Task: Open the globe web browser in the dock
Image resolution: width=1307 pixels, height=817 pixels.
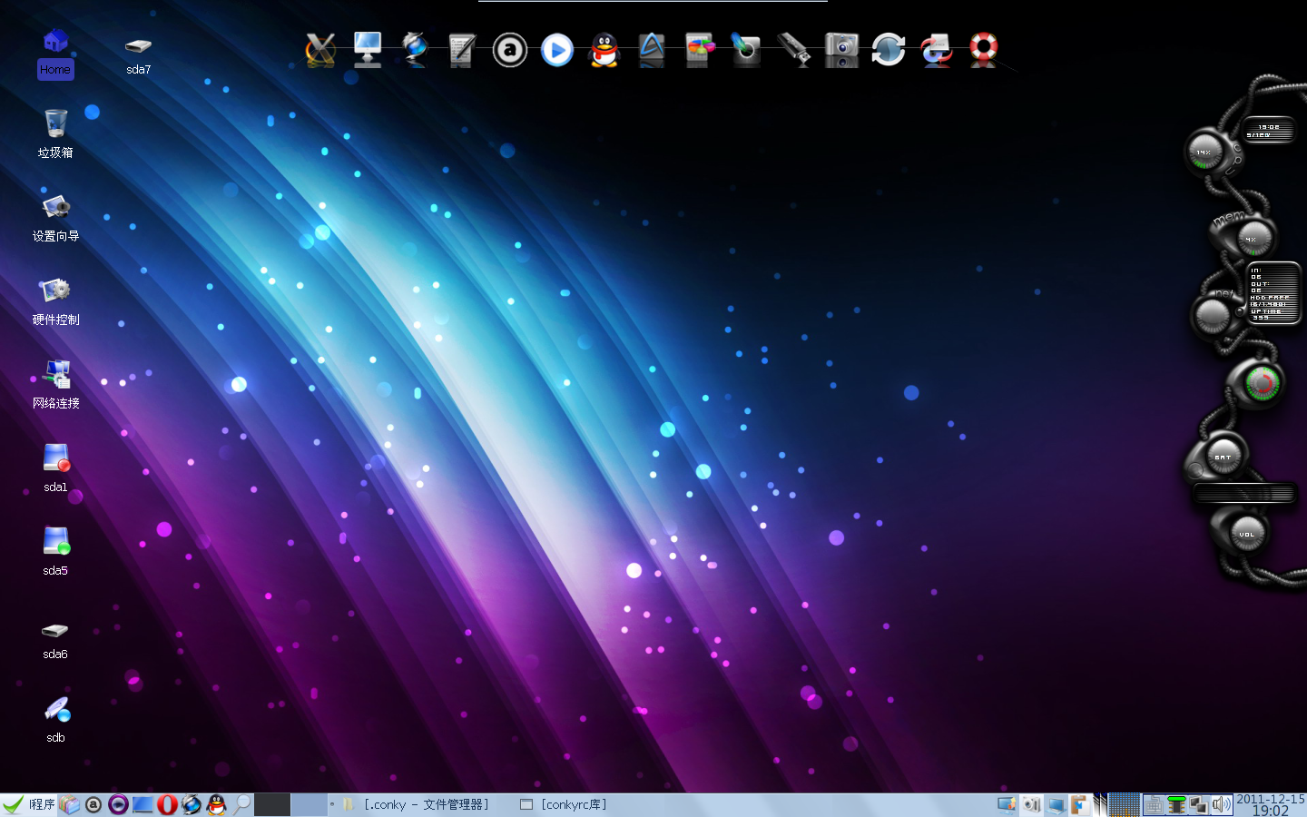Action: (x=415, y=50)
